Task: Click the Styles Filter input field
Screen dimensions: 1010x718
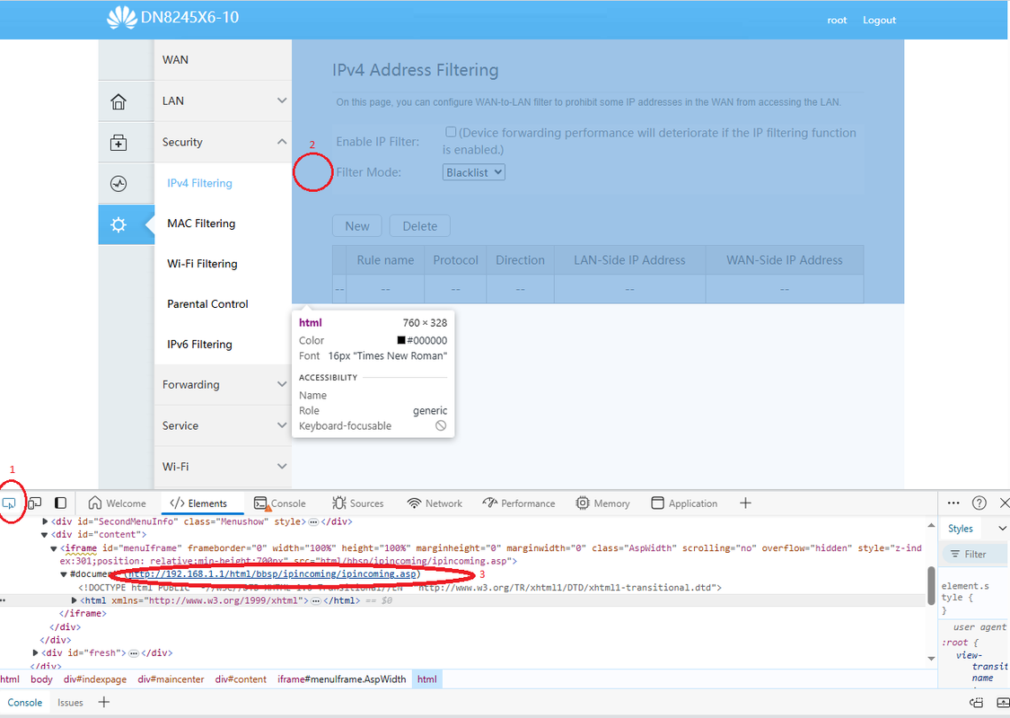Action: (x=974, y=554)
